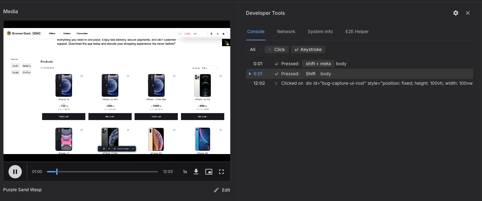Click the BrowserStack DEMO logo in video

[24, 33]
